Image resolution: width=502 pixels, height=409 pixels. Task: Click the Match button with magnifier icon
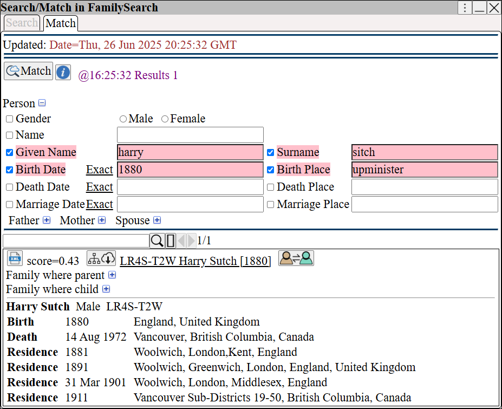coord(29,71)
